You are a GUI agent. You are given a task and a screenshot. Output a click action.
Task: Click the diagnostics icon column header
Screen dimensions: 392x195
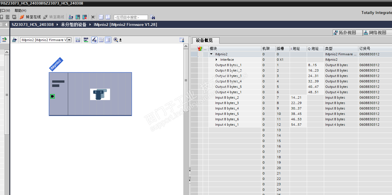[x=200, y=48]
